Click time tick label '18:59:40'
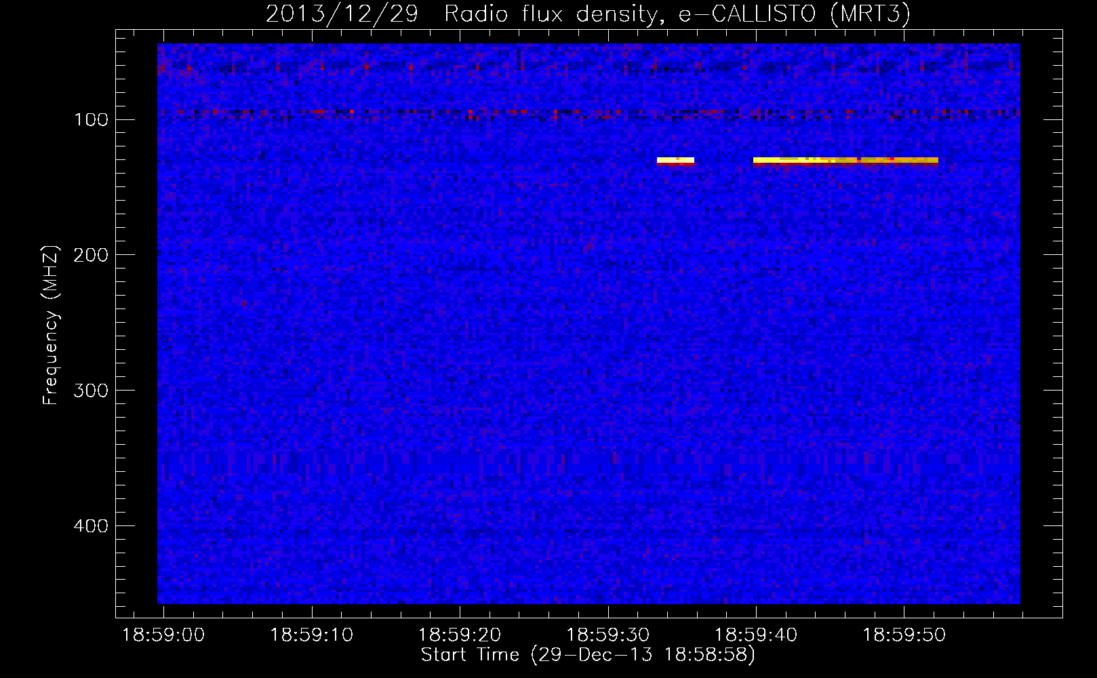 point(756,635)
